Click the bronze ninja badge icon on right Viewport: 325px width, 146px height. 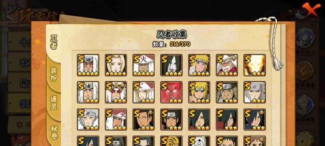pos(305,71)
